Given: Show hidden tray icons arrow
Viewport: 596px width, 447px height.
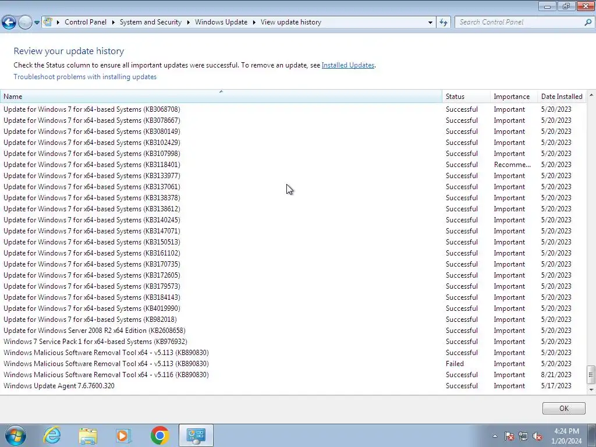Looking at the screenshot, I should (495, 436).
